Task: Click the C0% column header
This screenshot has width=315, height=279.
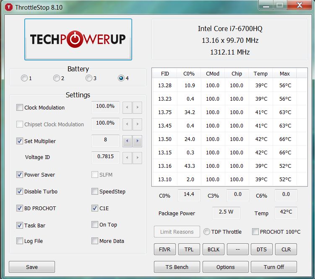Action: (189, 73)
